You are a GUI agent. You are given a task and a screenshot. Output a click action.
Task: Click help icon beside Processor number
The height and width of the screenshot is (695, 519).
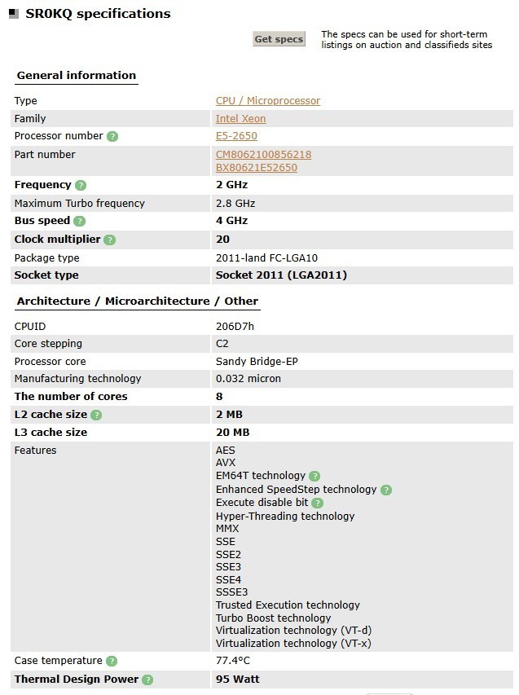pyautogui.click(x=112, y=136)
